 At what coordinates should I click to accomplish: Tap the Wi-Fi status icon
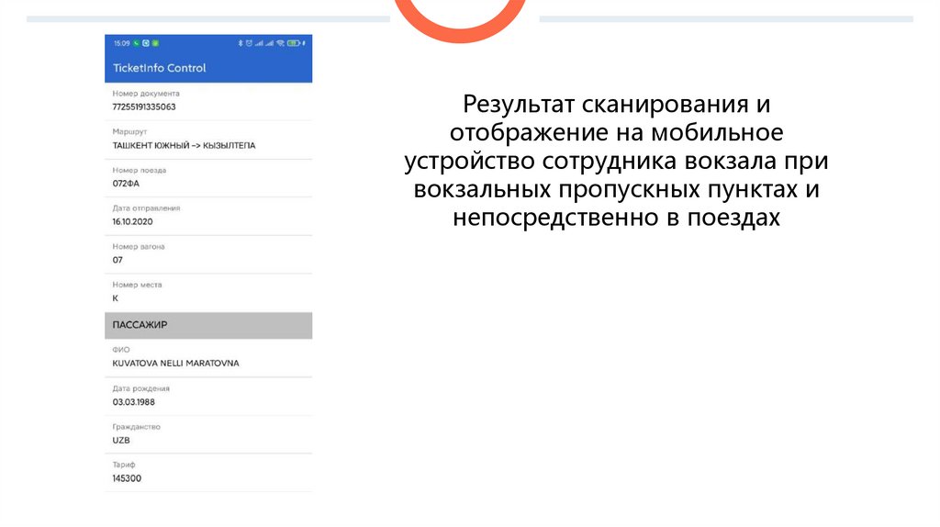click(280, 43)
